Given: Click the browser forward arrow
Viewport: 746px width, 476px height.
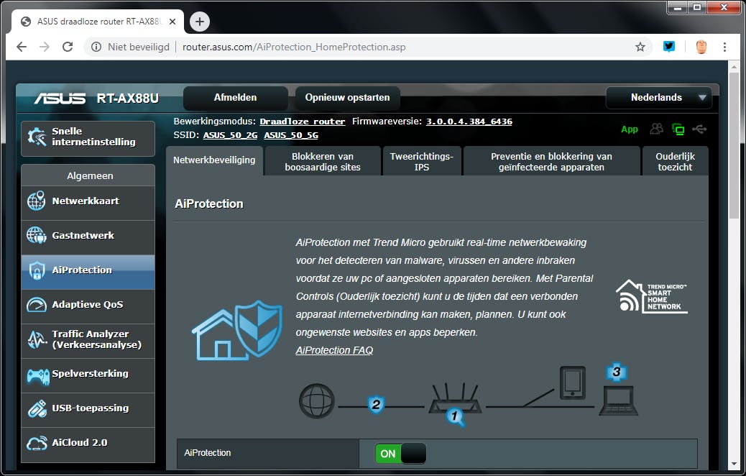Looking at the screenshot, I should coord(45,47).
